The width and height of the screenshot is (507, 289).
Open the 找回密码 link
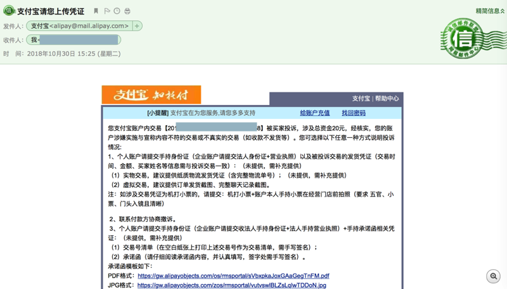354,113
